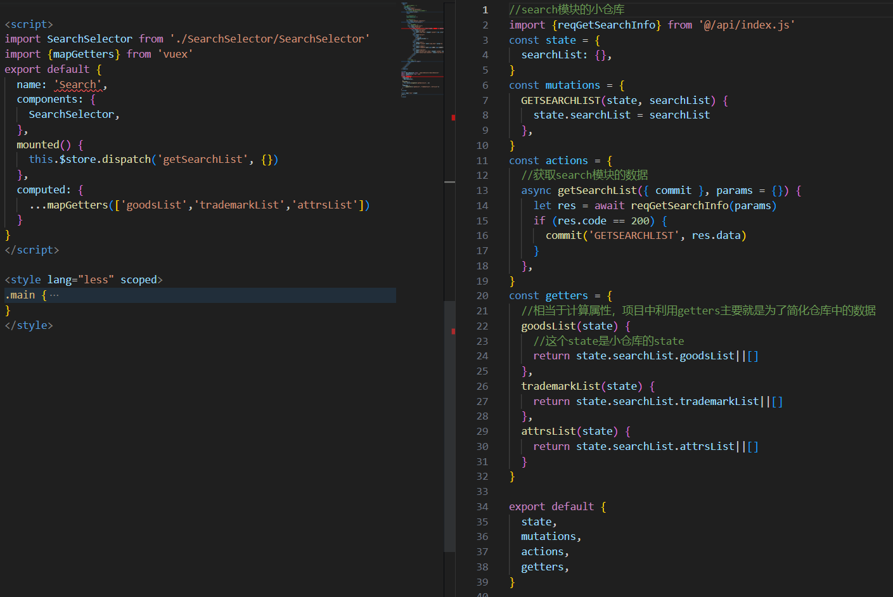Screen dimensions: 893x597
Task: Click the .main CSS selector
Action: point(20,295)
